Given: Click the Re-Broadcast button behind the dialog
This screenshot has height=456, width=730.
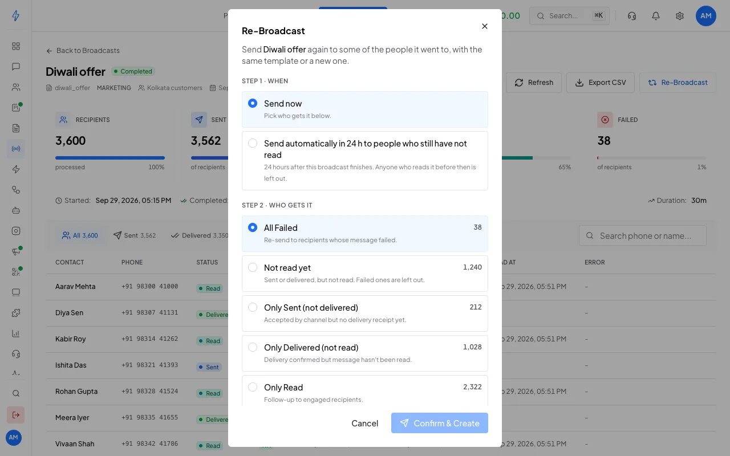Looking at the screenshot, I should pyautogui.click(x=678, y=83).
